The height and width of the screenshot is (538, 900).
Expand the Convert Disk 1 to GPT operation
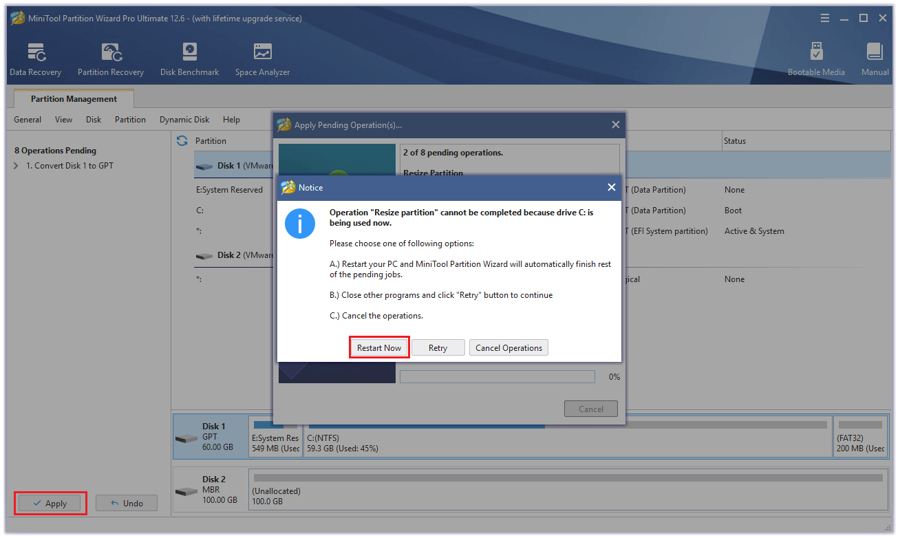16,166
